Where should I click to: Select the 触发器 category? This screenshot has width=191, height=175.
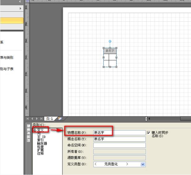[x=42, y=143]
